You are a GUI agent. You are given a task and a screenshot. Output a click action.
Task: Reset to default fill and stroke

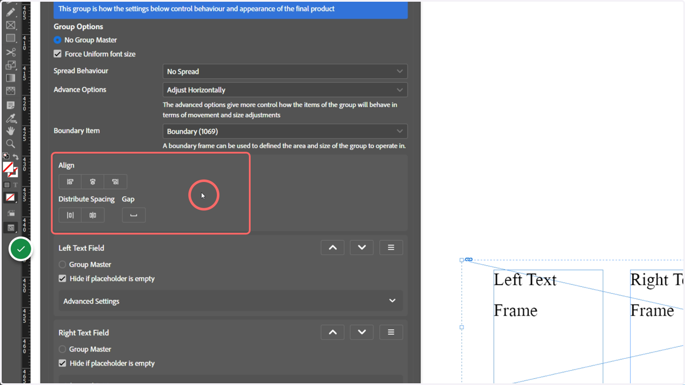tap(6, 156)
